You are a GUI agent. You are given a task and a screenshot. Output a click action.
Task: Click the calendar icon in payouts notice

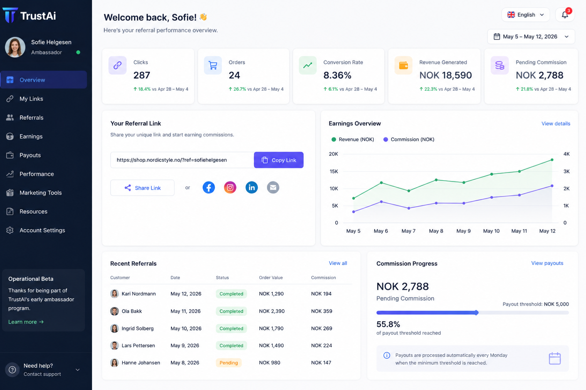(554, 358)
